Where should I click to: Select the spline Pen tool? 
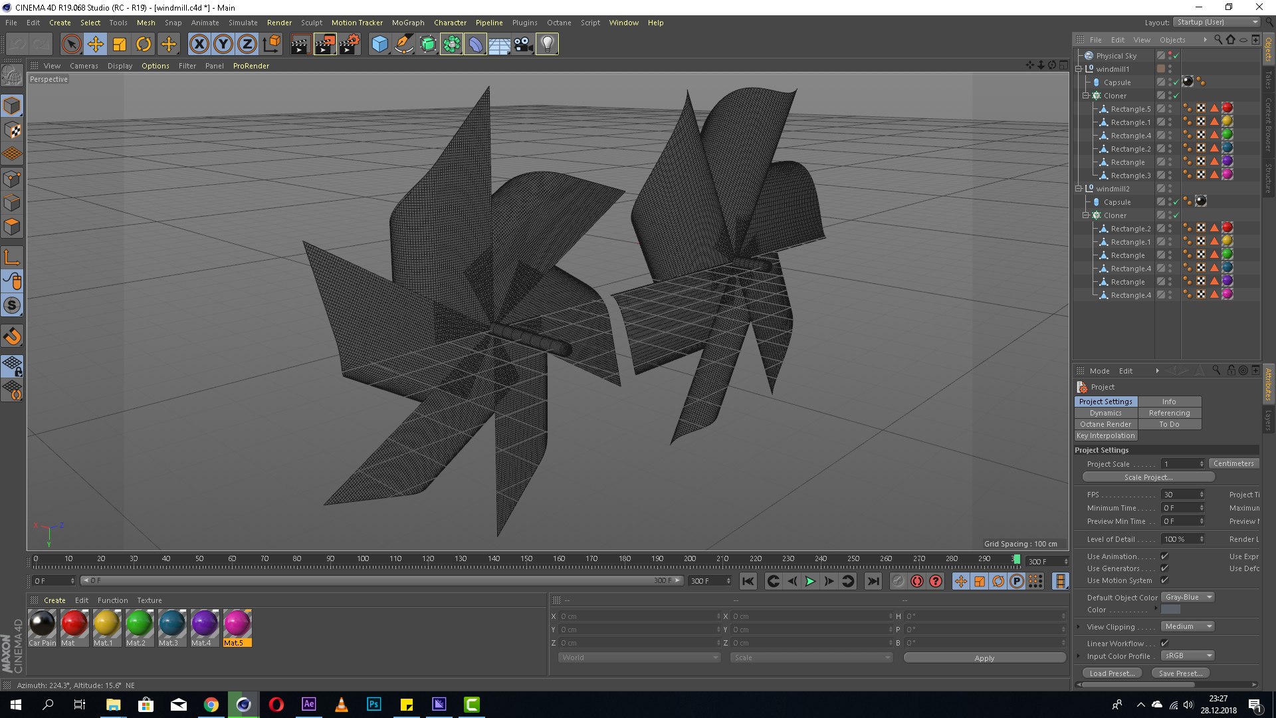(x=403, y=45)
